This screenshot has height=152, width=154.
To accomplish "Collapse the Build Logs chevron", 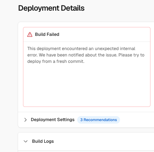I will [x=25, y=141].
